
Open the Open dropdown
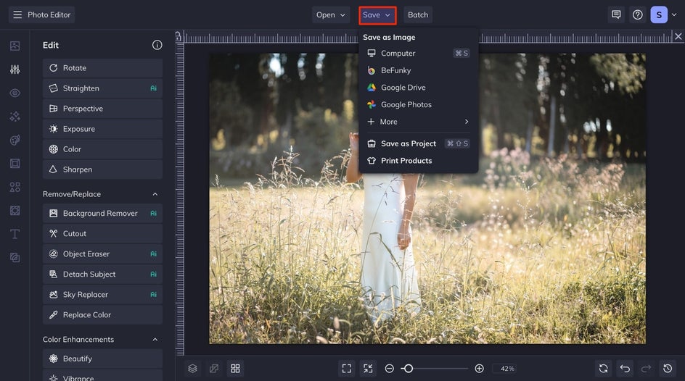coord(331,14)
